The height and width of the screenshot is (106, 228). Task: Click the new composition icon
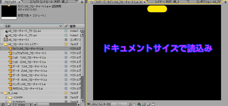(15, 104)
